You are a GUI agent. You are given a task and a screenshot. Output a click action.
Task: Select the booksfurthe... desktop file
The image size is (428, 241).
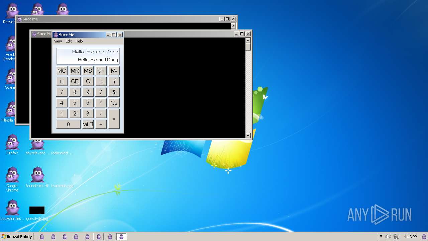pos(12,210)
